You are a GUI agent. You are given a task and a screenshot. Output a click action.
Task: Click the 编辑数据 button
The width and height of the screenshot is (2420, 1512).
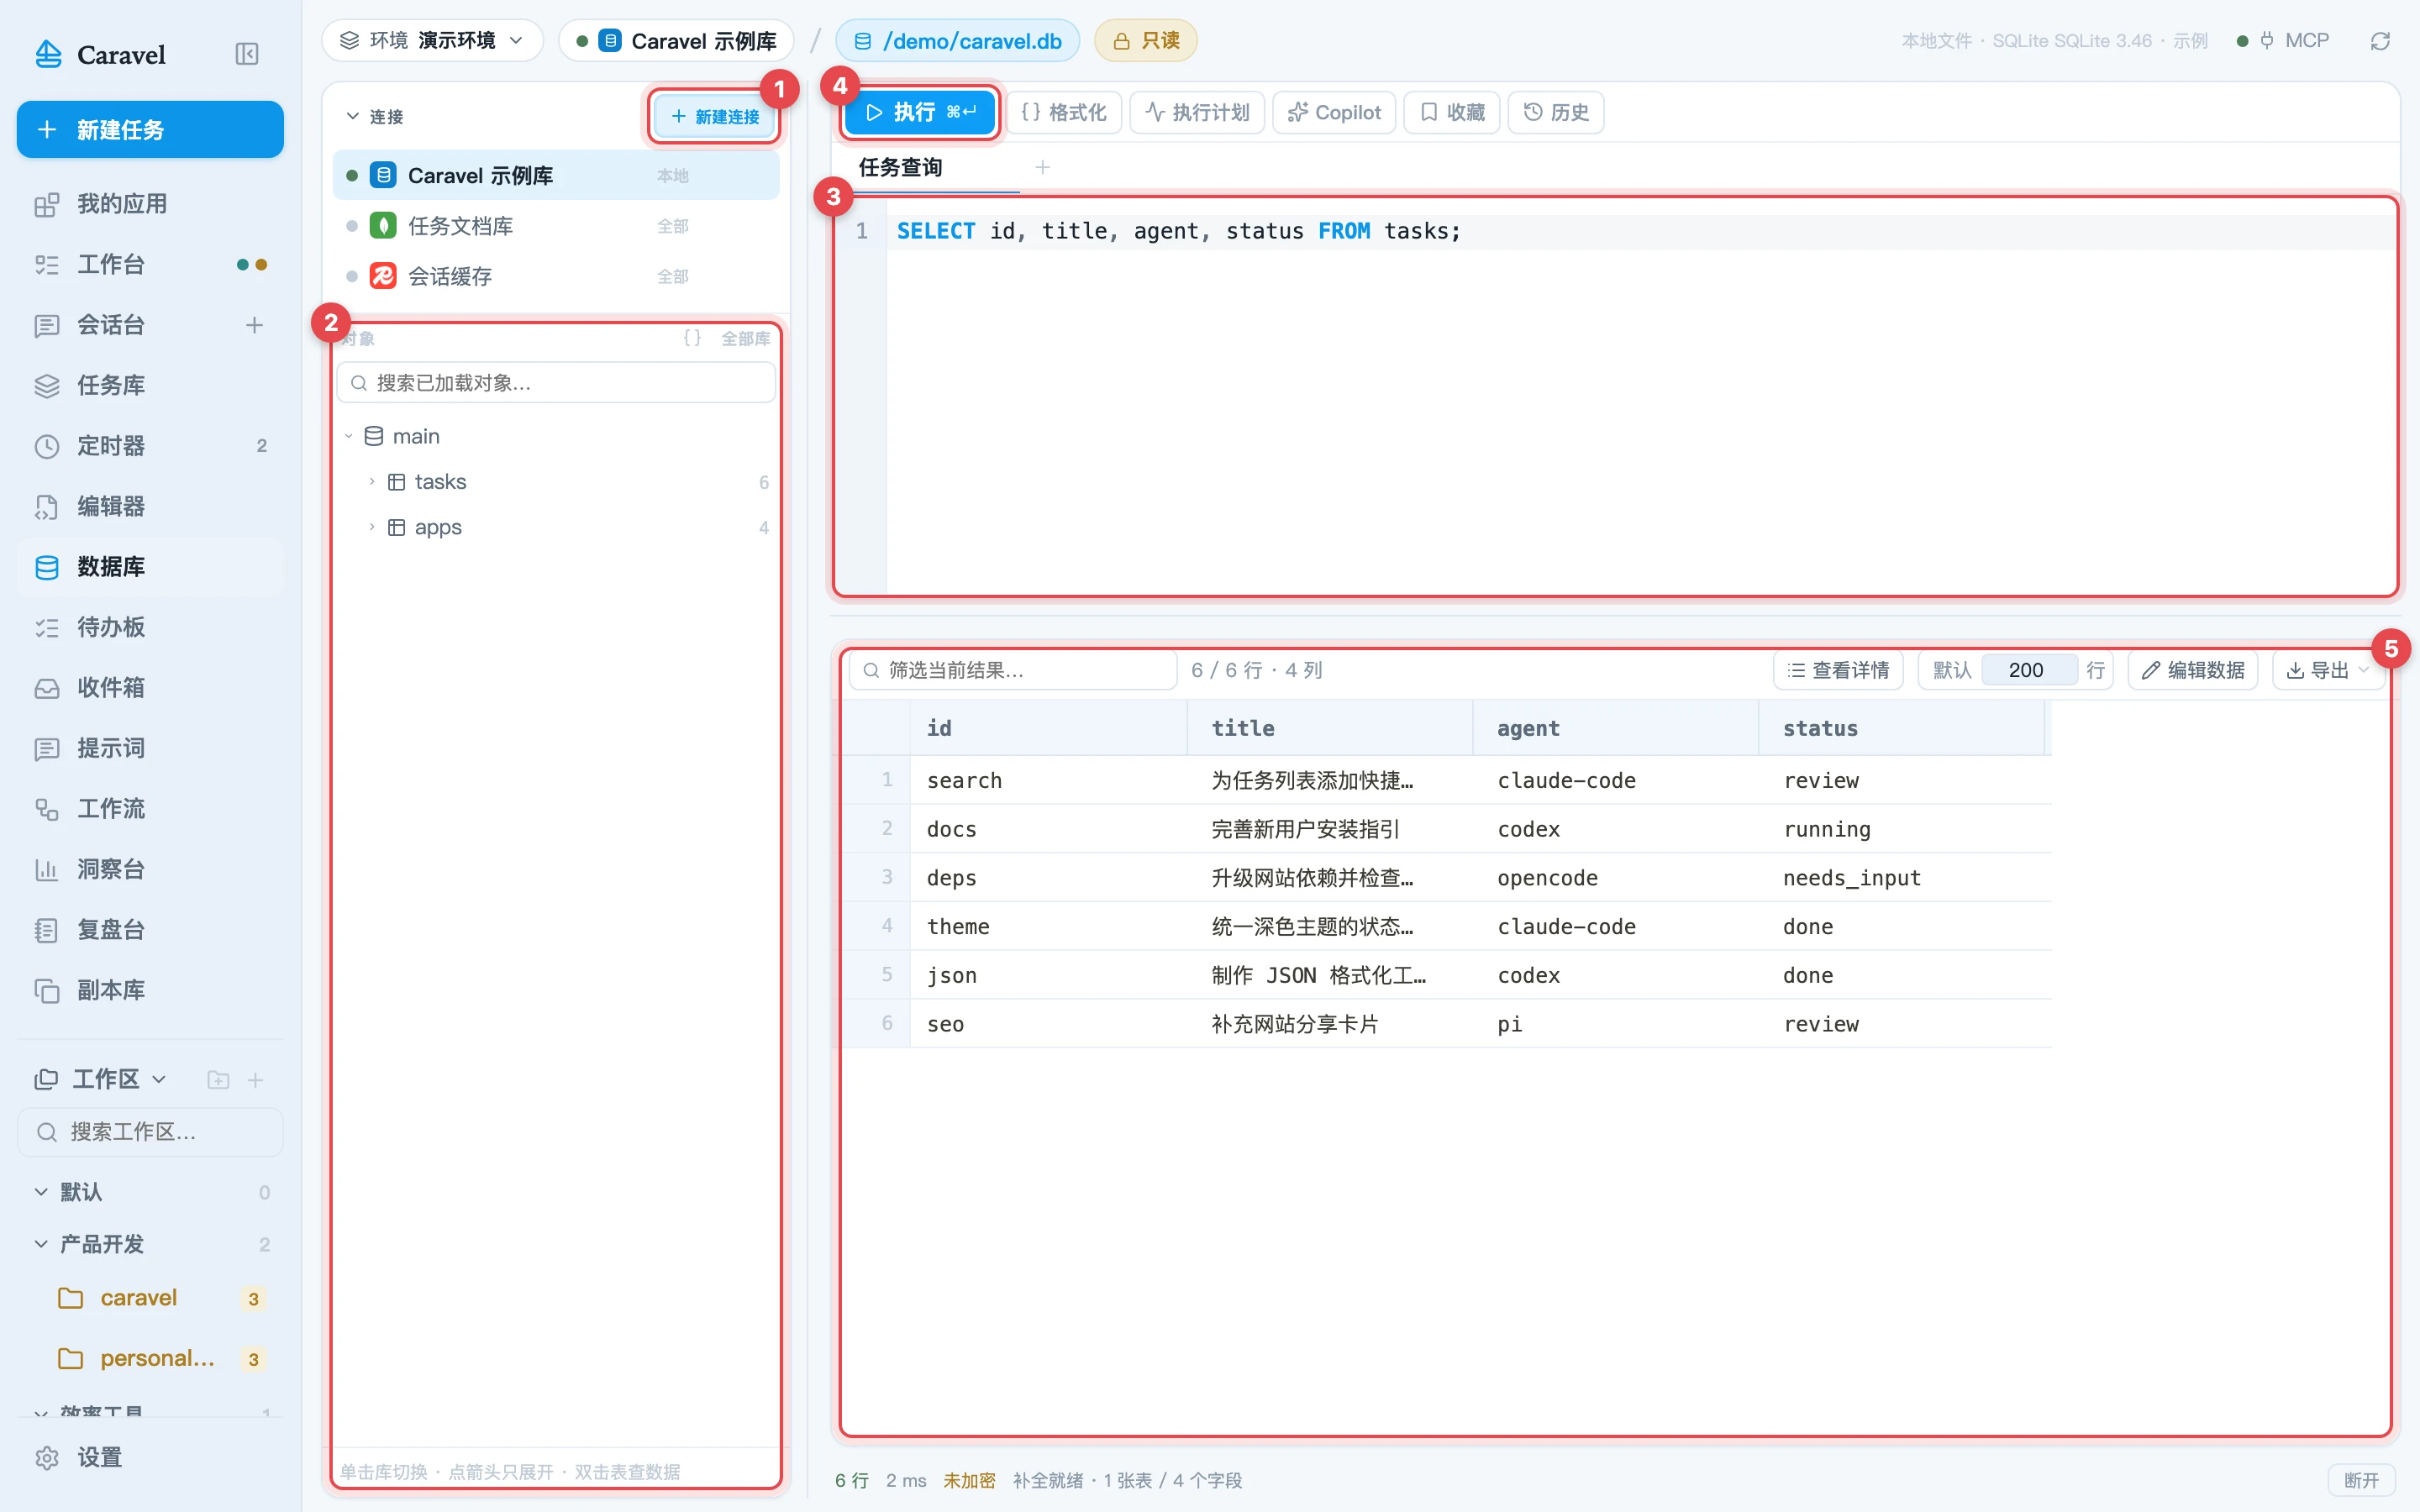pyautogui.click(x=2193, y=670)
